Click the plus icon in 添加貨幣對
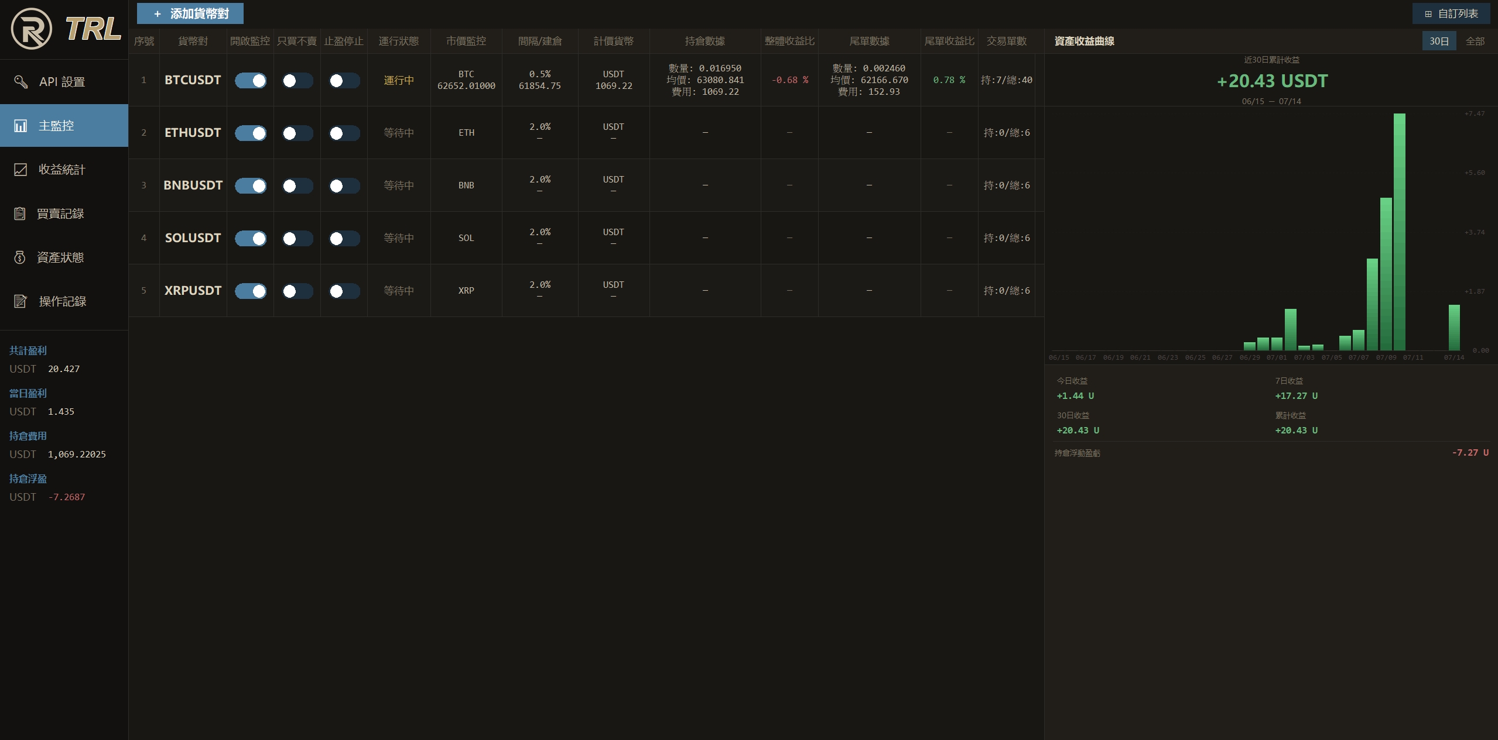The height and width of the screenshot is (740, 1498). [157, 13]
